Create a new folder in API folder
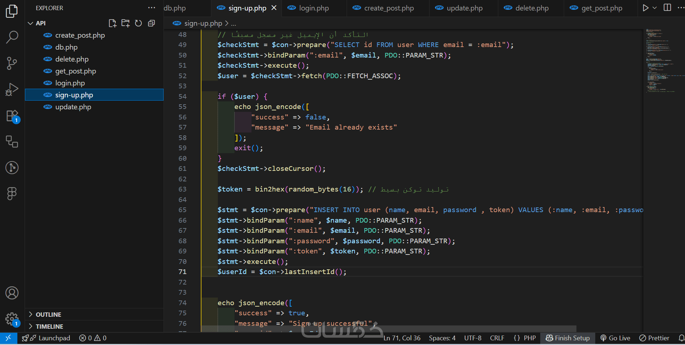This screenshot has width=685, height=345. tap(126, 23)
